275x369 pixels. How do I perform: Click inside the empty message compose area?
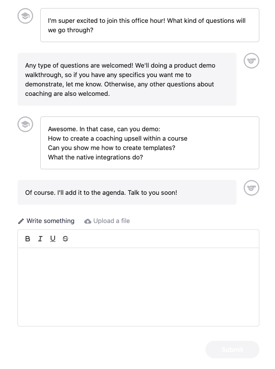click(x=138, y=287)
